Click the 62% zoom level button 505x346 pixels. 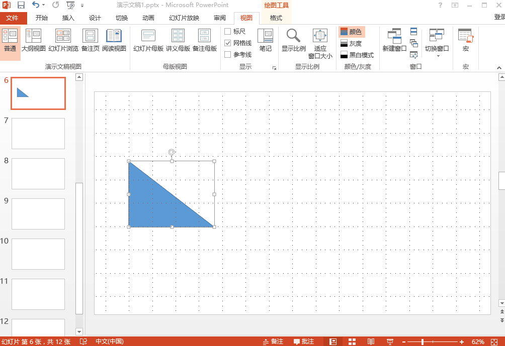[x=478, y=342]
